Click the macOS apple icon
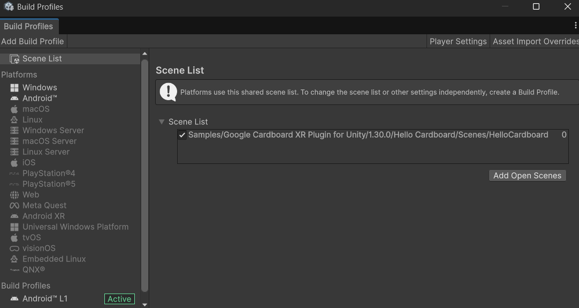Viewport: 579px width, 308px height. (x=14, y=109)
